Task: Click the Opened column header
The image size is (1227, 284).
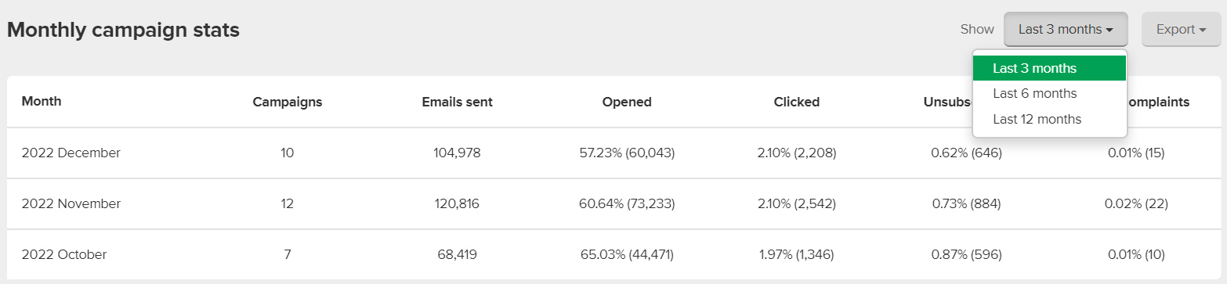Action: [x=627, y=102]
